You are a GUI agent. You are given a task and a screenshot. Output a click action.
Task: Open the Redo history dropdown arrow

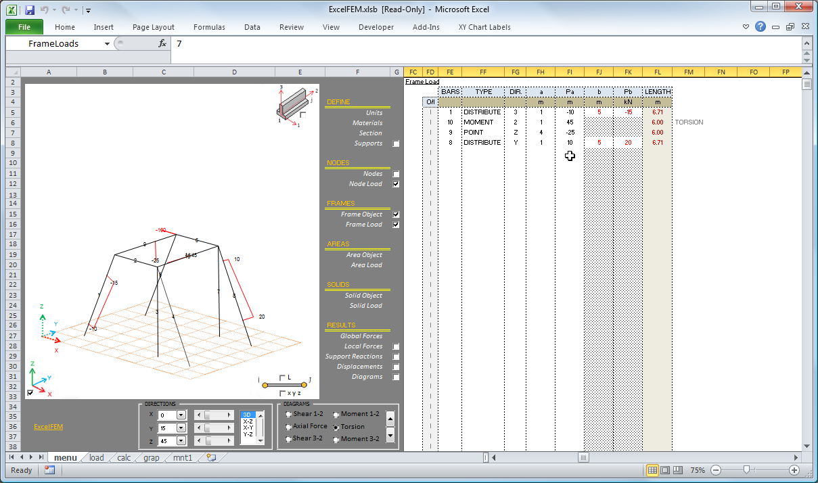(75, 11)
